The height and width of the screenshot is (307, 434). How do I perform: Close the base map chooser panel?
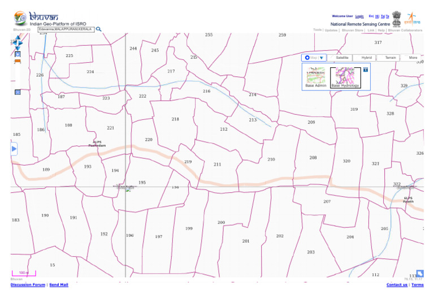[x=366, y=70]
